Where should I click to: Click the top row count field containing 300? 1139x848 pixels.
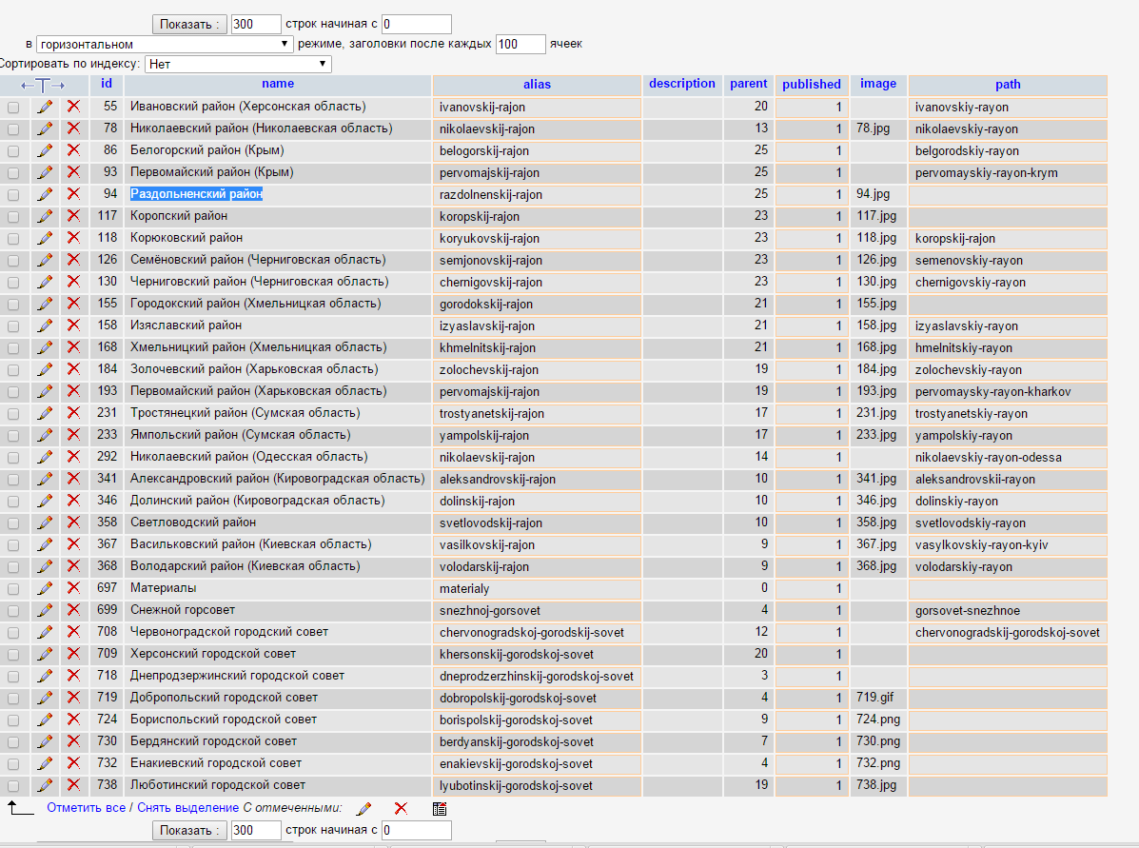pyautogui.click(x=256, y=24)
